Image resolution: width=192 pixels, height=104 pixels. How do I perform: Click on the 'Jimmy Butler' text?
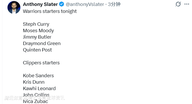pyautogui.click(x=37, y=37)
